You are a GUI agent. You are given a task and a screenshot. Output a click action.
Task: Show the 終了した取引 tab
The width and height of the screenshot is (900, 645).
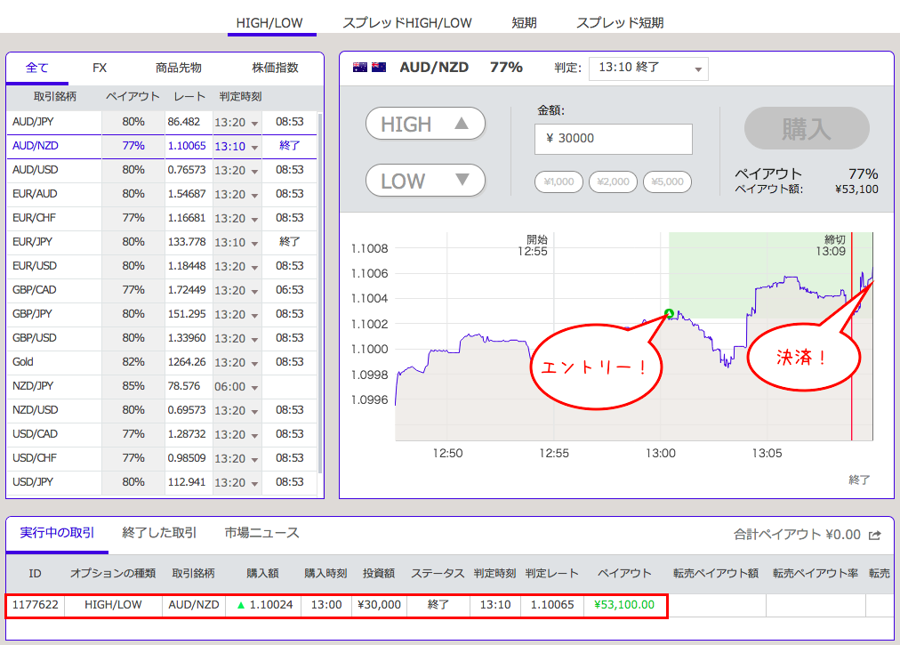pos(159,533)
